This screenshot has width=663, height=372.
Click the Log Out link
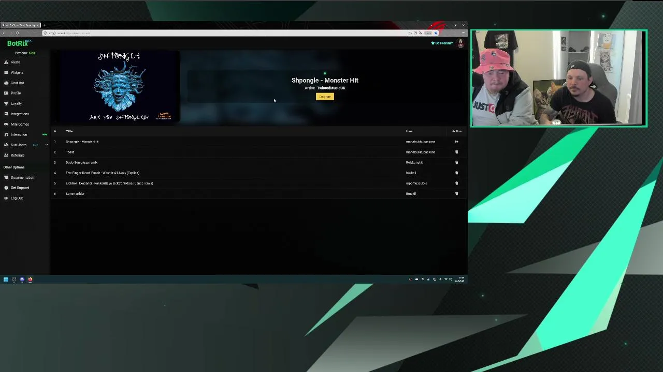click(x=17, y=198)
